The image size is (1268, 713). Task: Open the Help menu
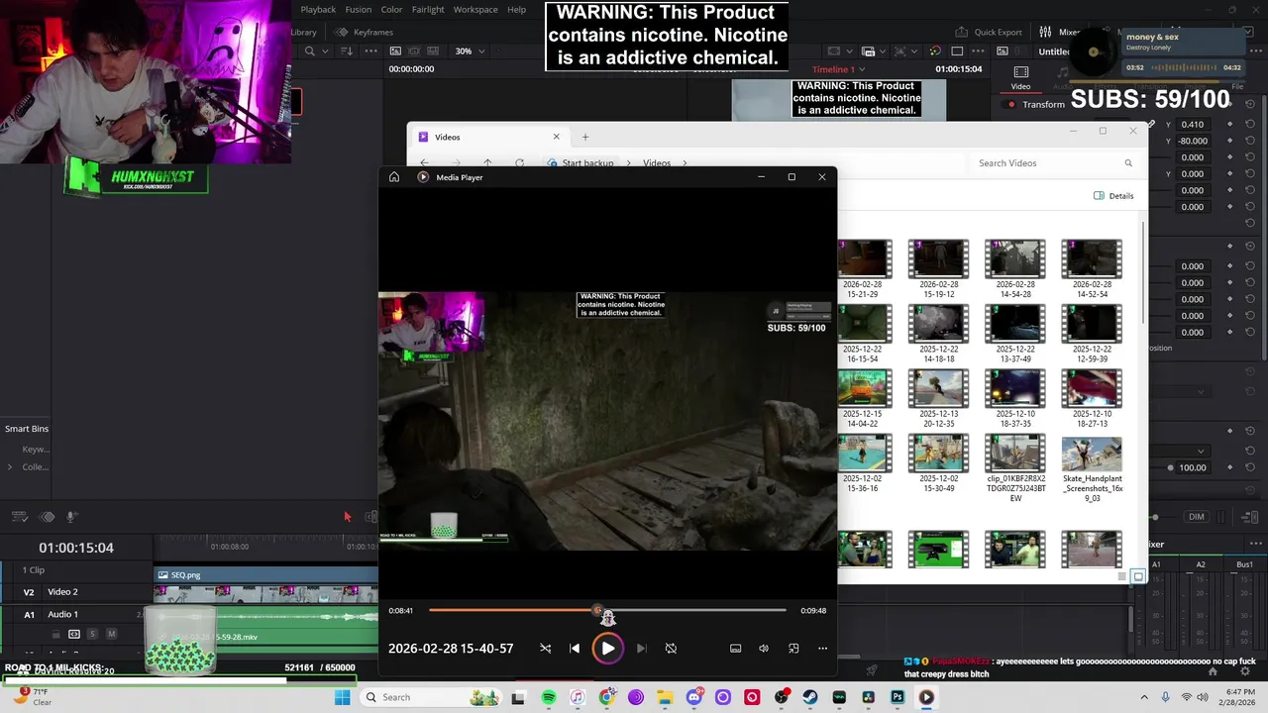point(516,10)
